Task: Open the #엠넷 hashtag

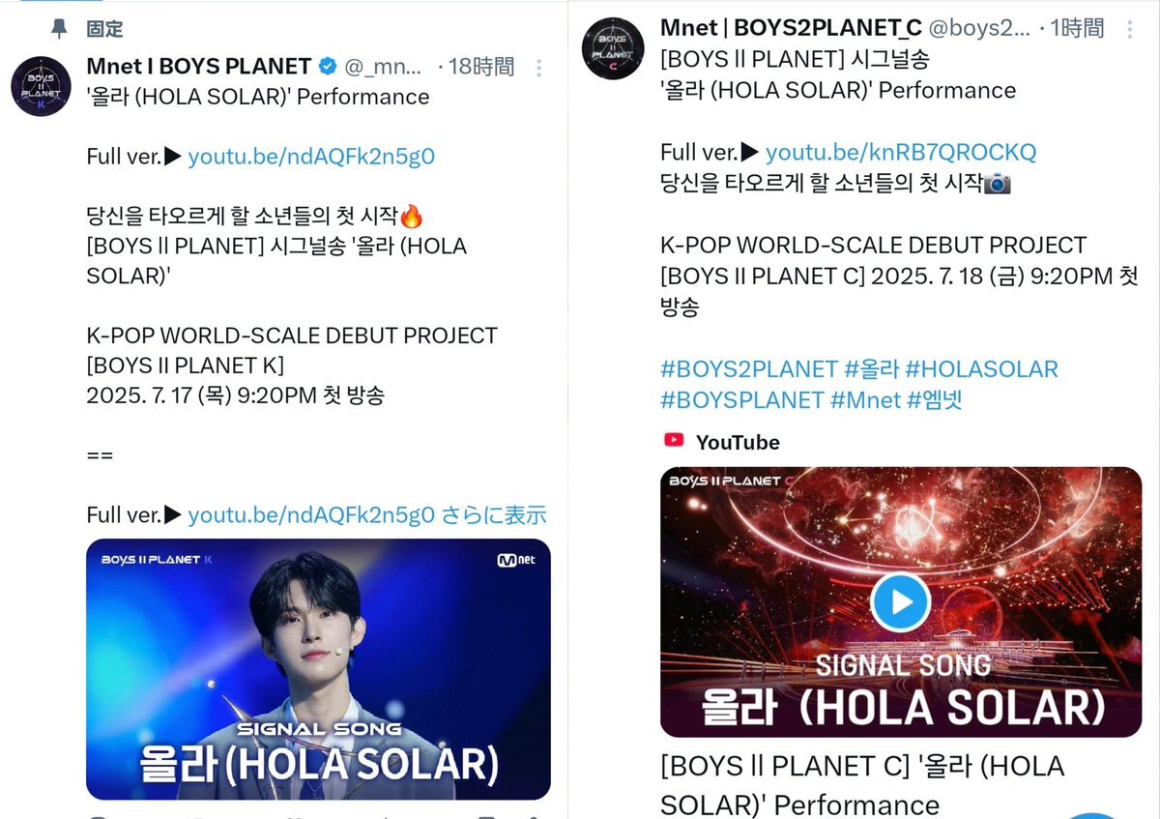Action: click(934, 399)
